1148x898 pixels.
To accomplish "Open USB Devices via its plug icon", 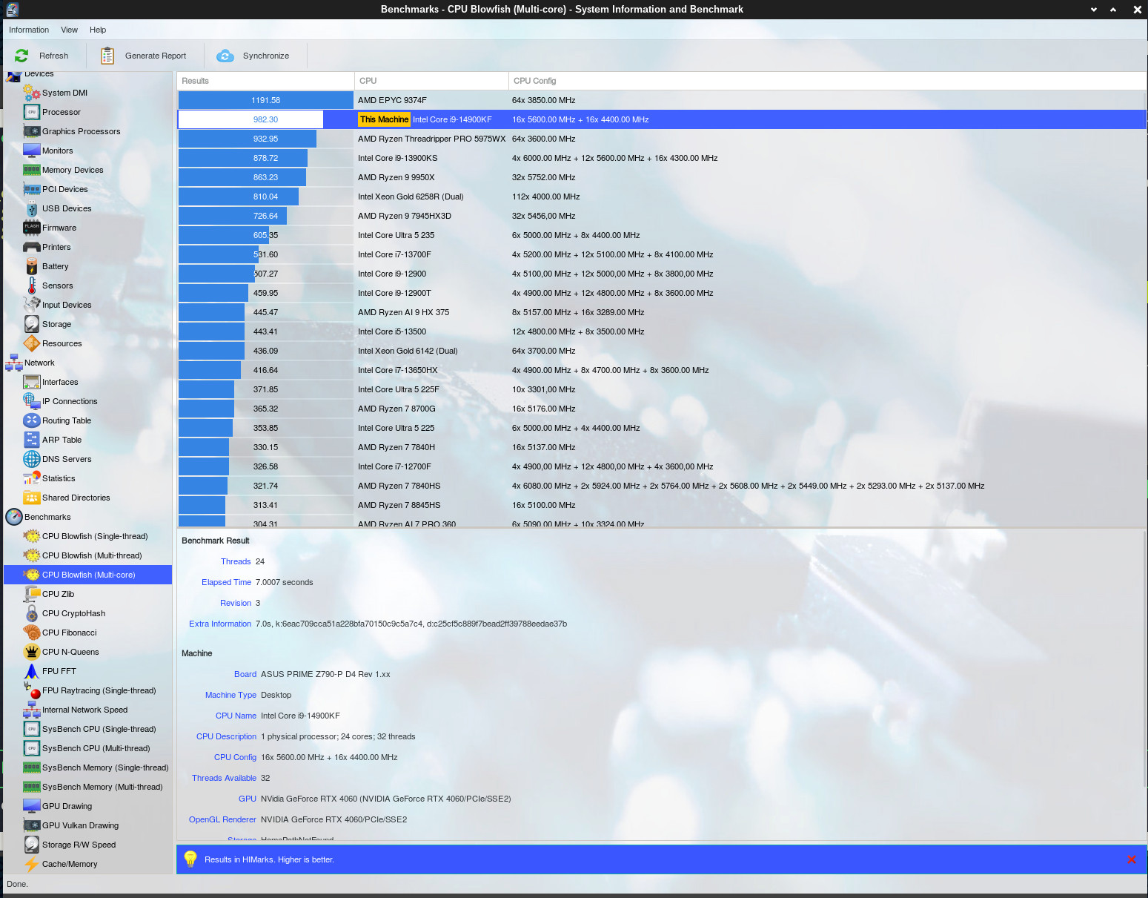I will tap(32, 208).
